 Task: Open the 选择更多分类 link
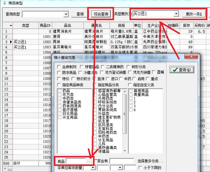(150, 161)
